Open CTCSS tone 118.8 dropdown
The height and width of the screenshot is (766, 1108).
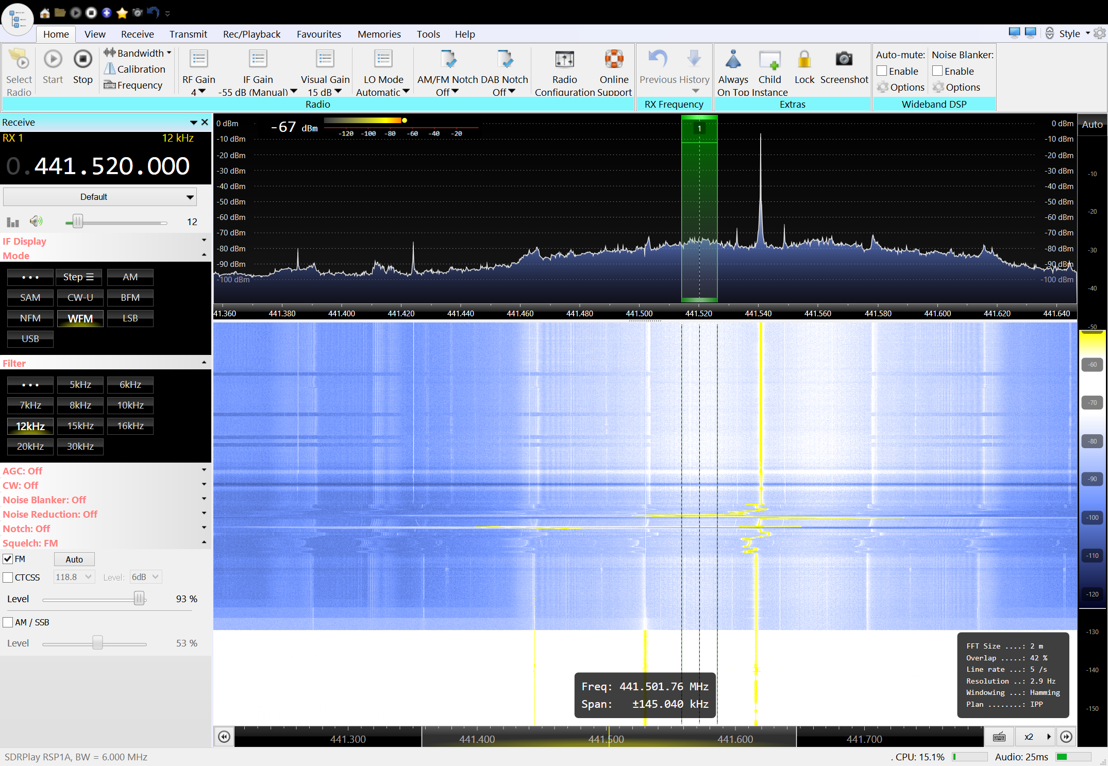(74, 577)
